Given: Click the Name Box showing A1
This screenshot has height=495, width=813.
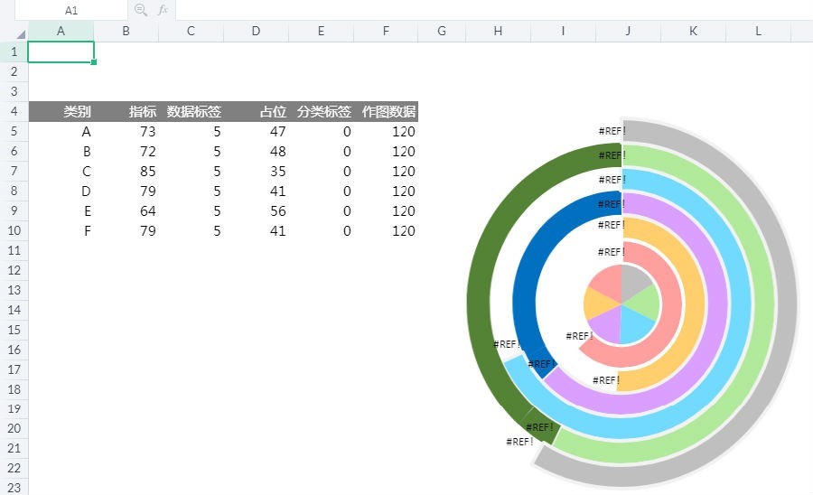Looking at the screenshot, I should pyautogui.click(x=71, y=10).
